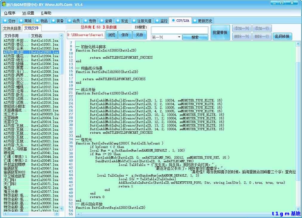
Task: Expand the file path selector box
Action: 86,35
